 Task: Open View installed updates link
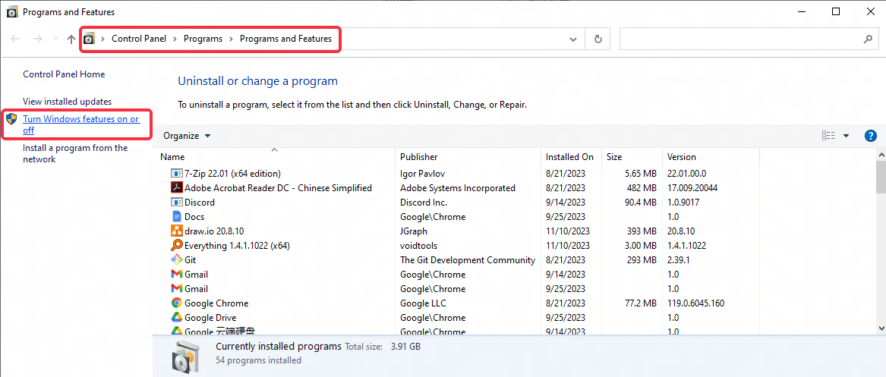pos(67,102)
